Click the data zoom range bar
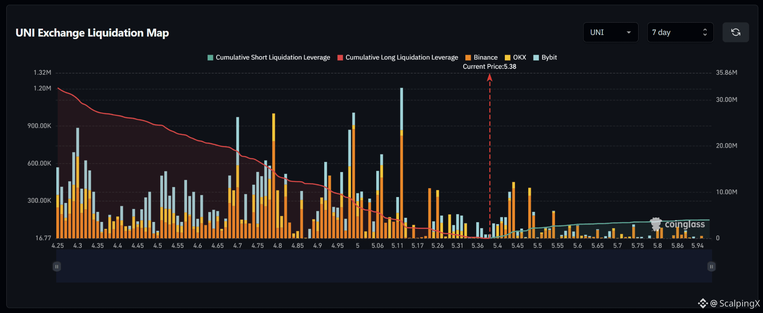This screenshot has width=763, height=313. pos(384,266)
